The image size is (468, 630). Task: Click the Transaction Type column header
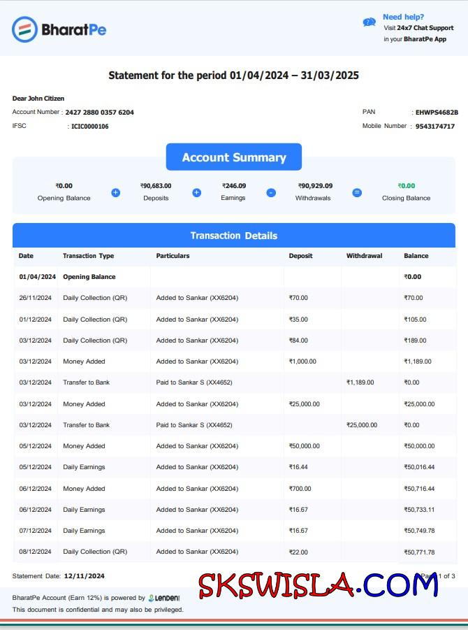point(88,256)
